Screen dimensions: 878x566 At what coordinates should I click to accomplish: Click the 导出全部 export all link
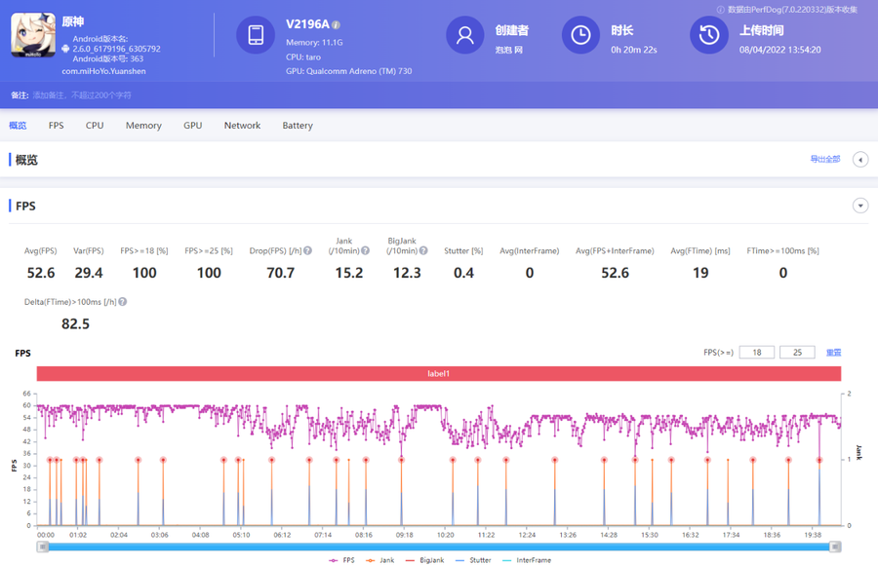(824, 159)
